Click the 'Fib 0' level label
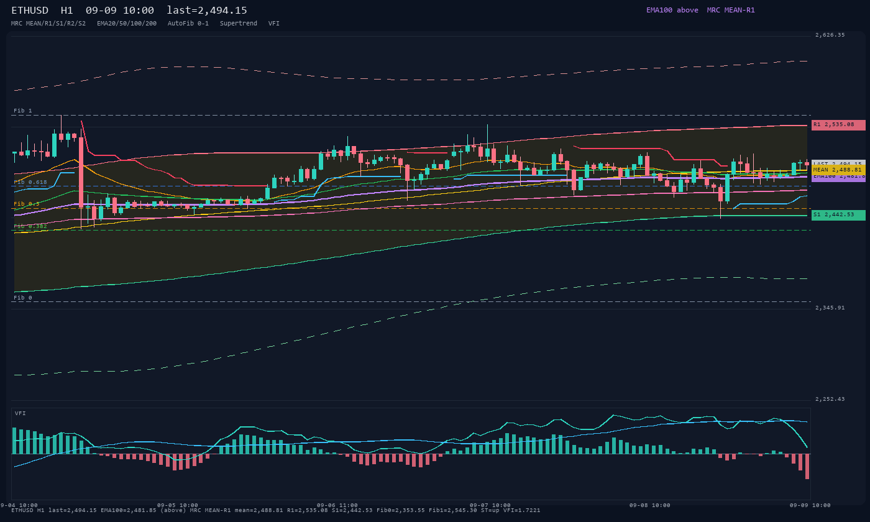This screenshot has height=522, width=870. 23,298
